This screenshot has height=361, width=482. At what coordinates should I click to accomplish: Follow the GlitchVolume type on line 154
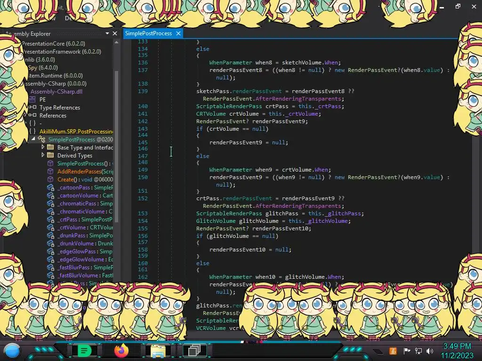tap(216, 221)
